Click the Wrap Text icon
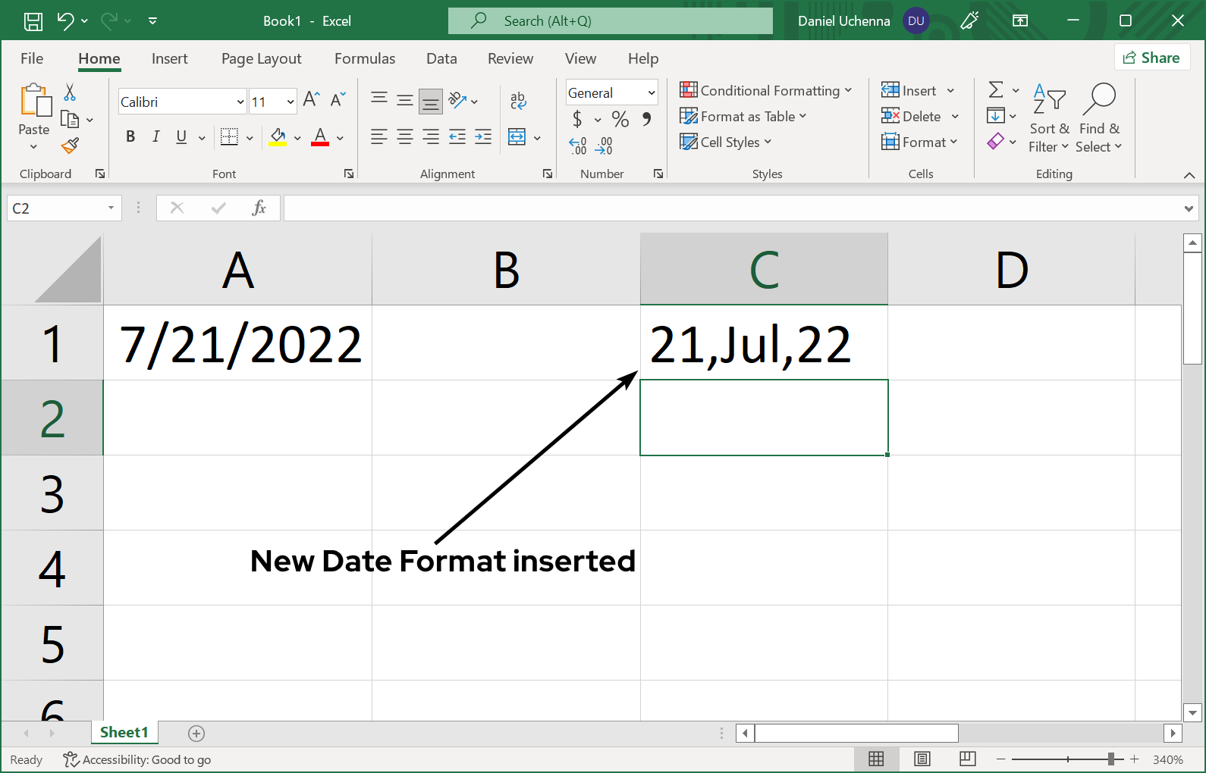The width and height of the screenshot is (1206, 773). pyautogui.click(x=518, y=100)
